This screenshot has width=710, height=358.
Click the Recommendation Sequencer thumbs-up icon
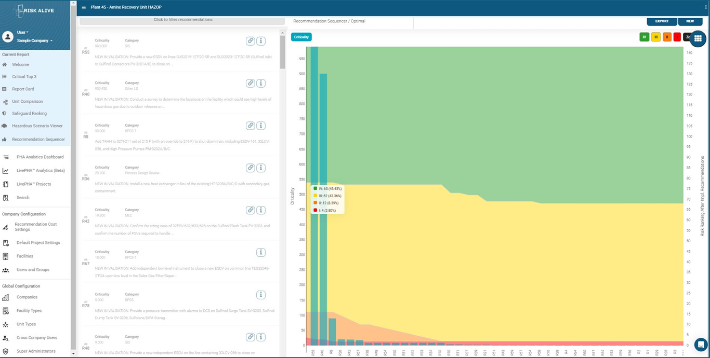point(5,140)
